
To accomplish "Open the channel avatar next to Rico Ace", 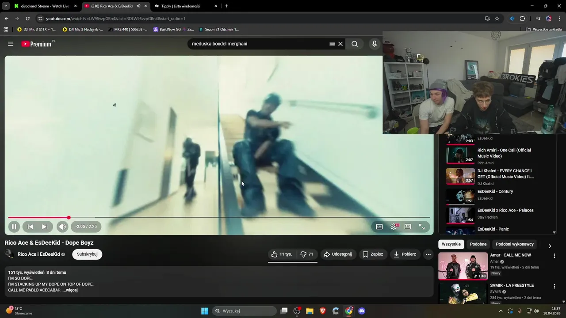I will pos(9,254).
